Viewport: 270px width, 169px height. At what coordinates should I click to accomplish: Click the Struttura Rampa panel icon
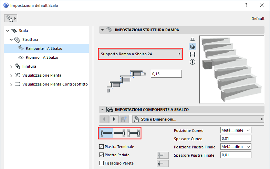[110, 30]
